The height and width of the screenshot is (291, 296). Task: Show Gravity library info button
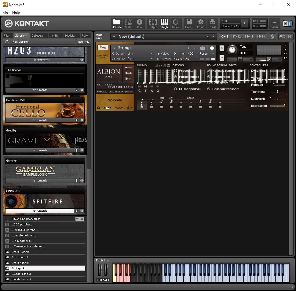[76, 150]
